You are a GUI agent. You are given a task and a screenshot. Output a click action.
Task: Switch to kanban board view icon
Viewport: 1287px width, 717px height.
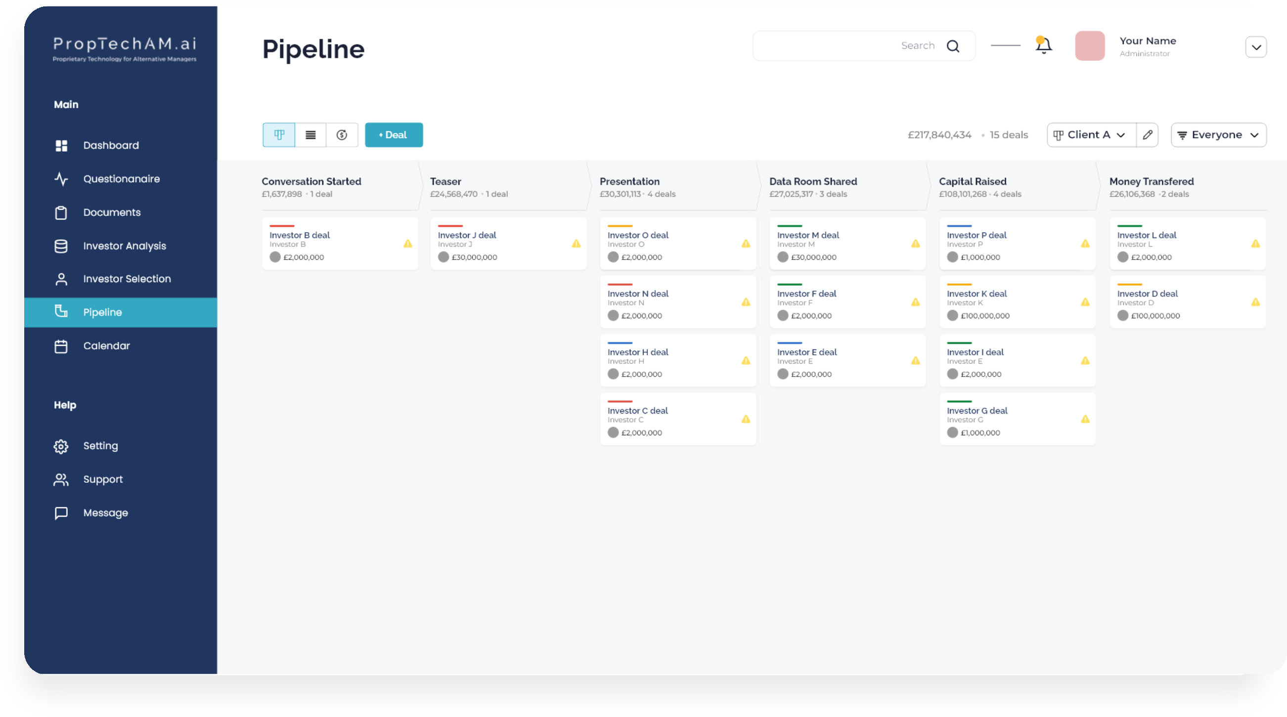[279, 135]
